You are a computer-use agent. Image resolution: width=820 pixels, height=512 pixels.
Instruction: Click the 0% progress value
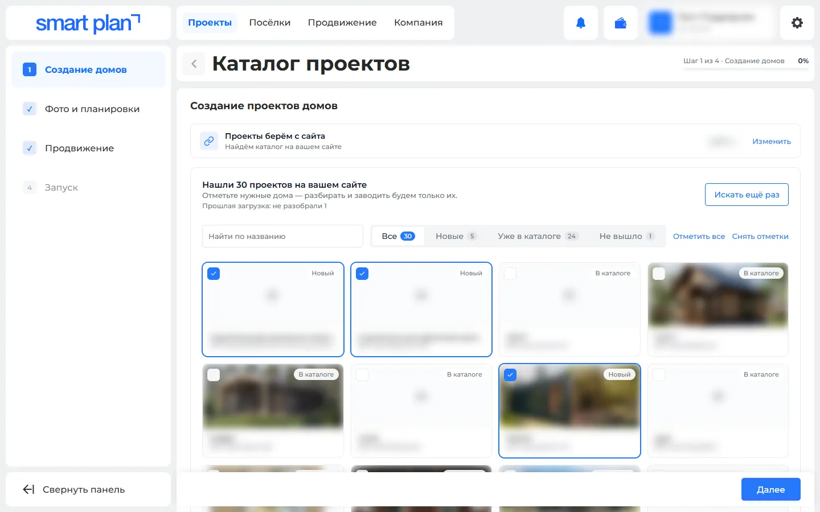pos(803,60)
